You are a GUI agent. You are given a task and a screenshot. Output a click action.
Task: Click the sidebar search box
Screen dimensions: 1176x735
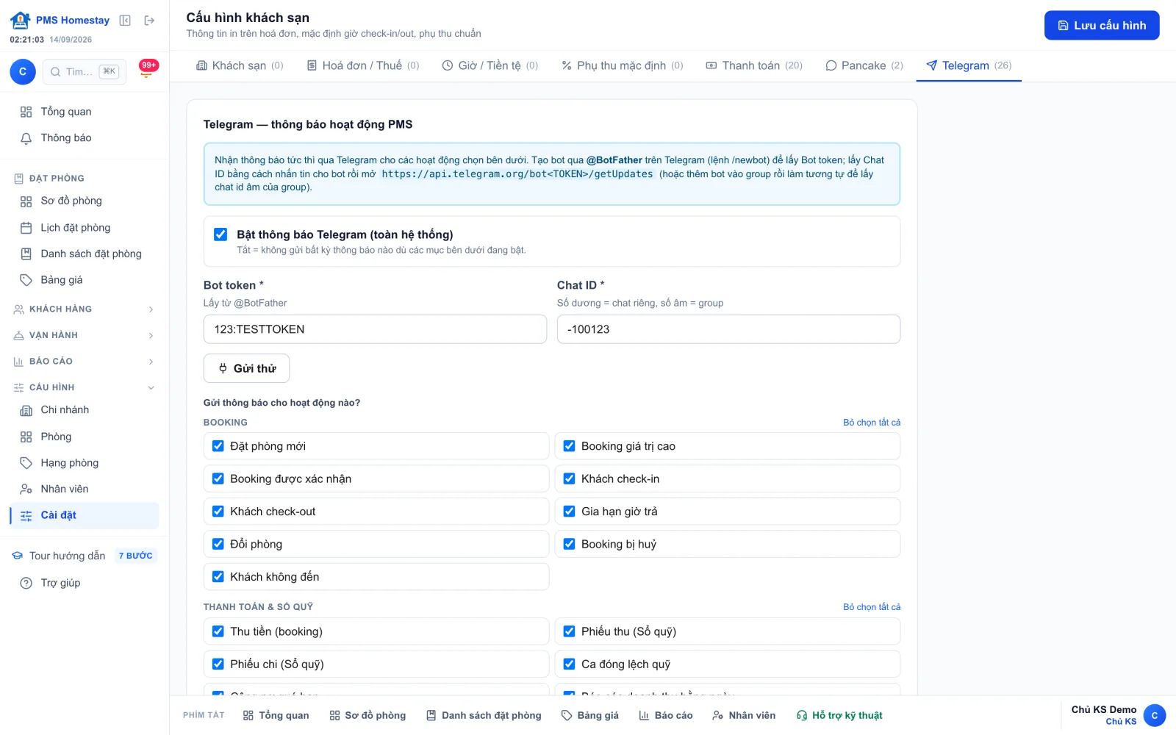pos(84,71)
